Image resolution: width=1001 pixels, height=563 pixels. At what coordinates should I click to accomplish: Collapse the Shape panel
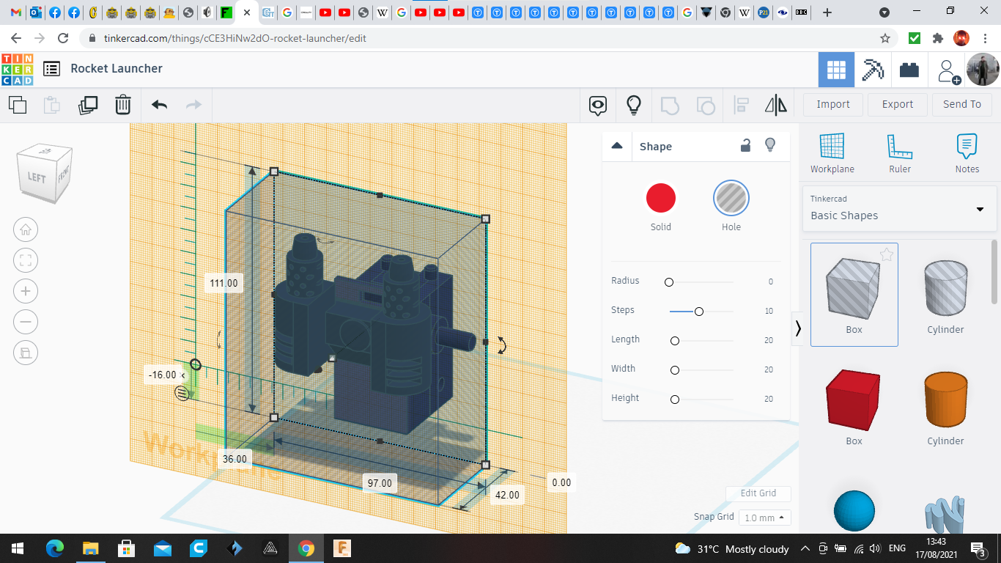pyautogui.click(x=617, y=146)
